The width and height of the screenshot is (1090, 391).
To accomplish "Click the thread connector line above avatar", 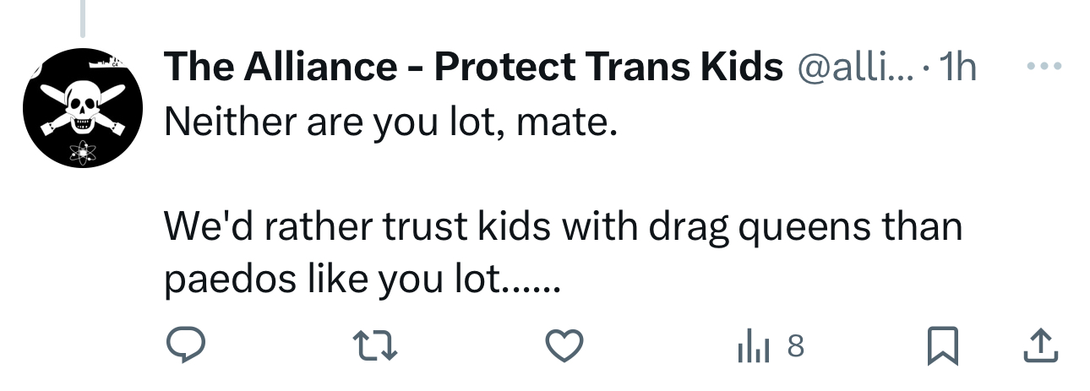I will (x=83, y=19).
